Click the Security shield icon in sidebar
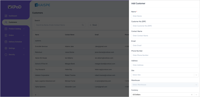 click(6, 55)
